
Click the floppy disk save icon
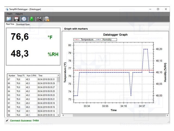pos(17,19)
